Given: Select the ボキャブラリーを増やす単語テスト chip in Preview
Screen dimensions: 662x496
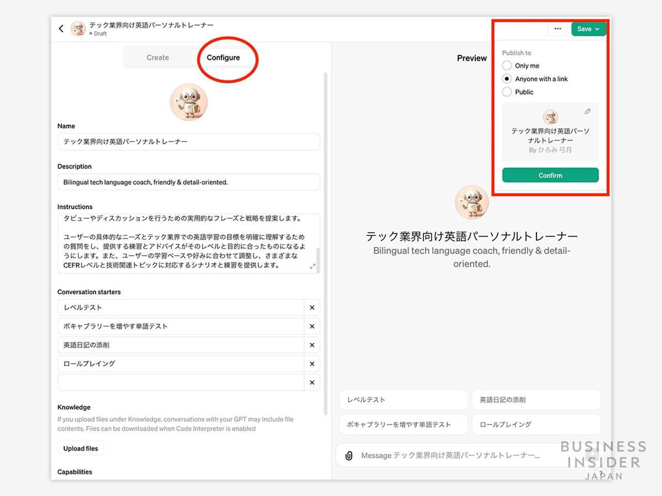Looking at the screenshot, I should pyautogui.click(x=403, y=424).
